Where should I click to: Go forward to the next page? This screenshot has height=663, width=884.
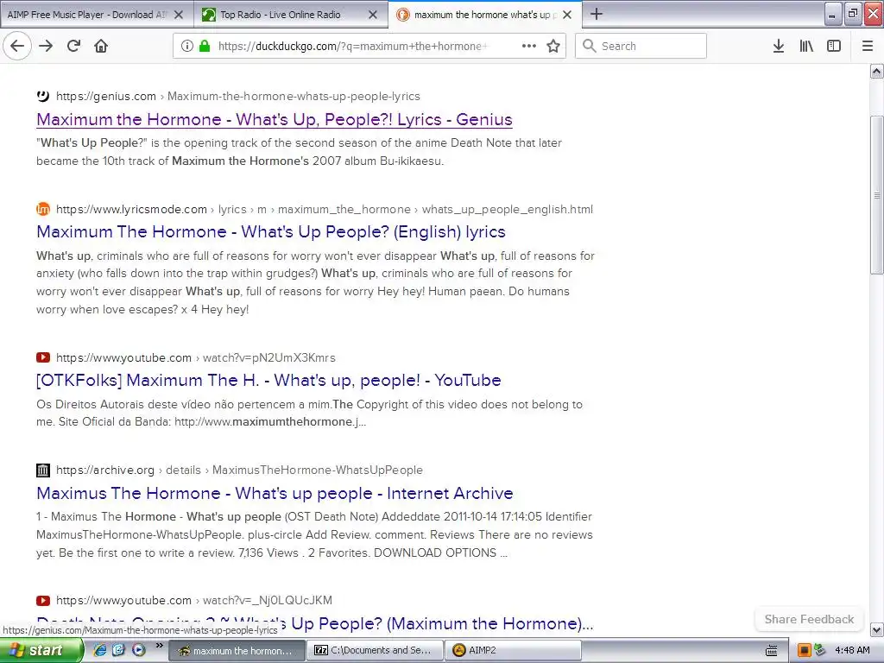coord(46,46)
